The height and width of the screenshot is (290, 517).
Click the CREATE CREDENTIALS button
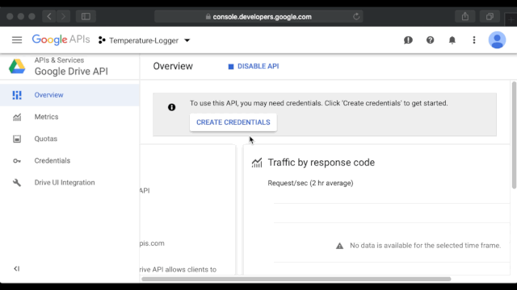tap(233, 122)
